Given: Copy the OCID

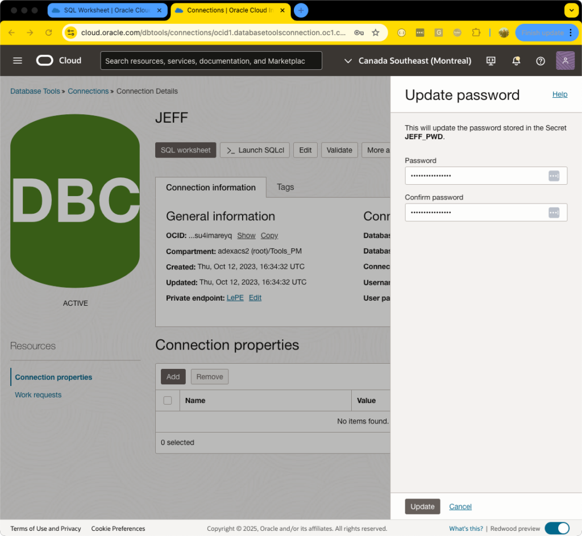Looking at the screenshot, I should (x=269, y=236).
